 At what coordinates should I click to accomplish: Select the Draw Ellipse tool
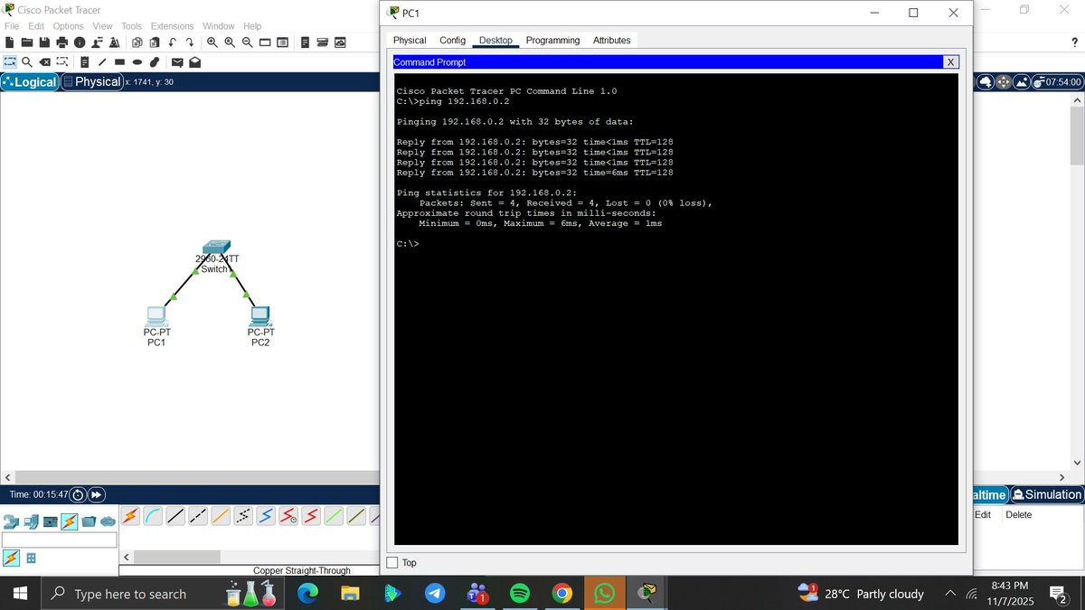tap(137, 62)
